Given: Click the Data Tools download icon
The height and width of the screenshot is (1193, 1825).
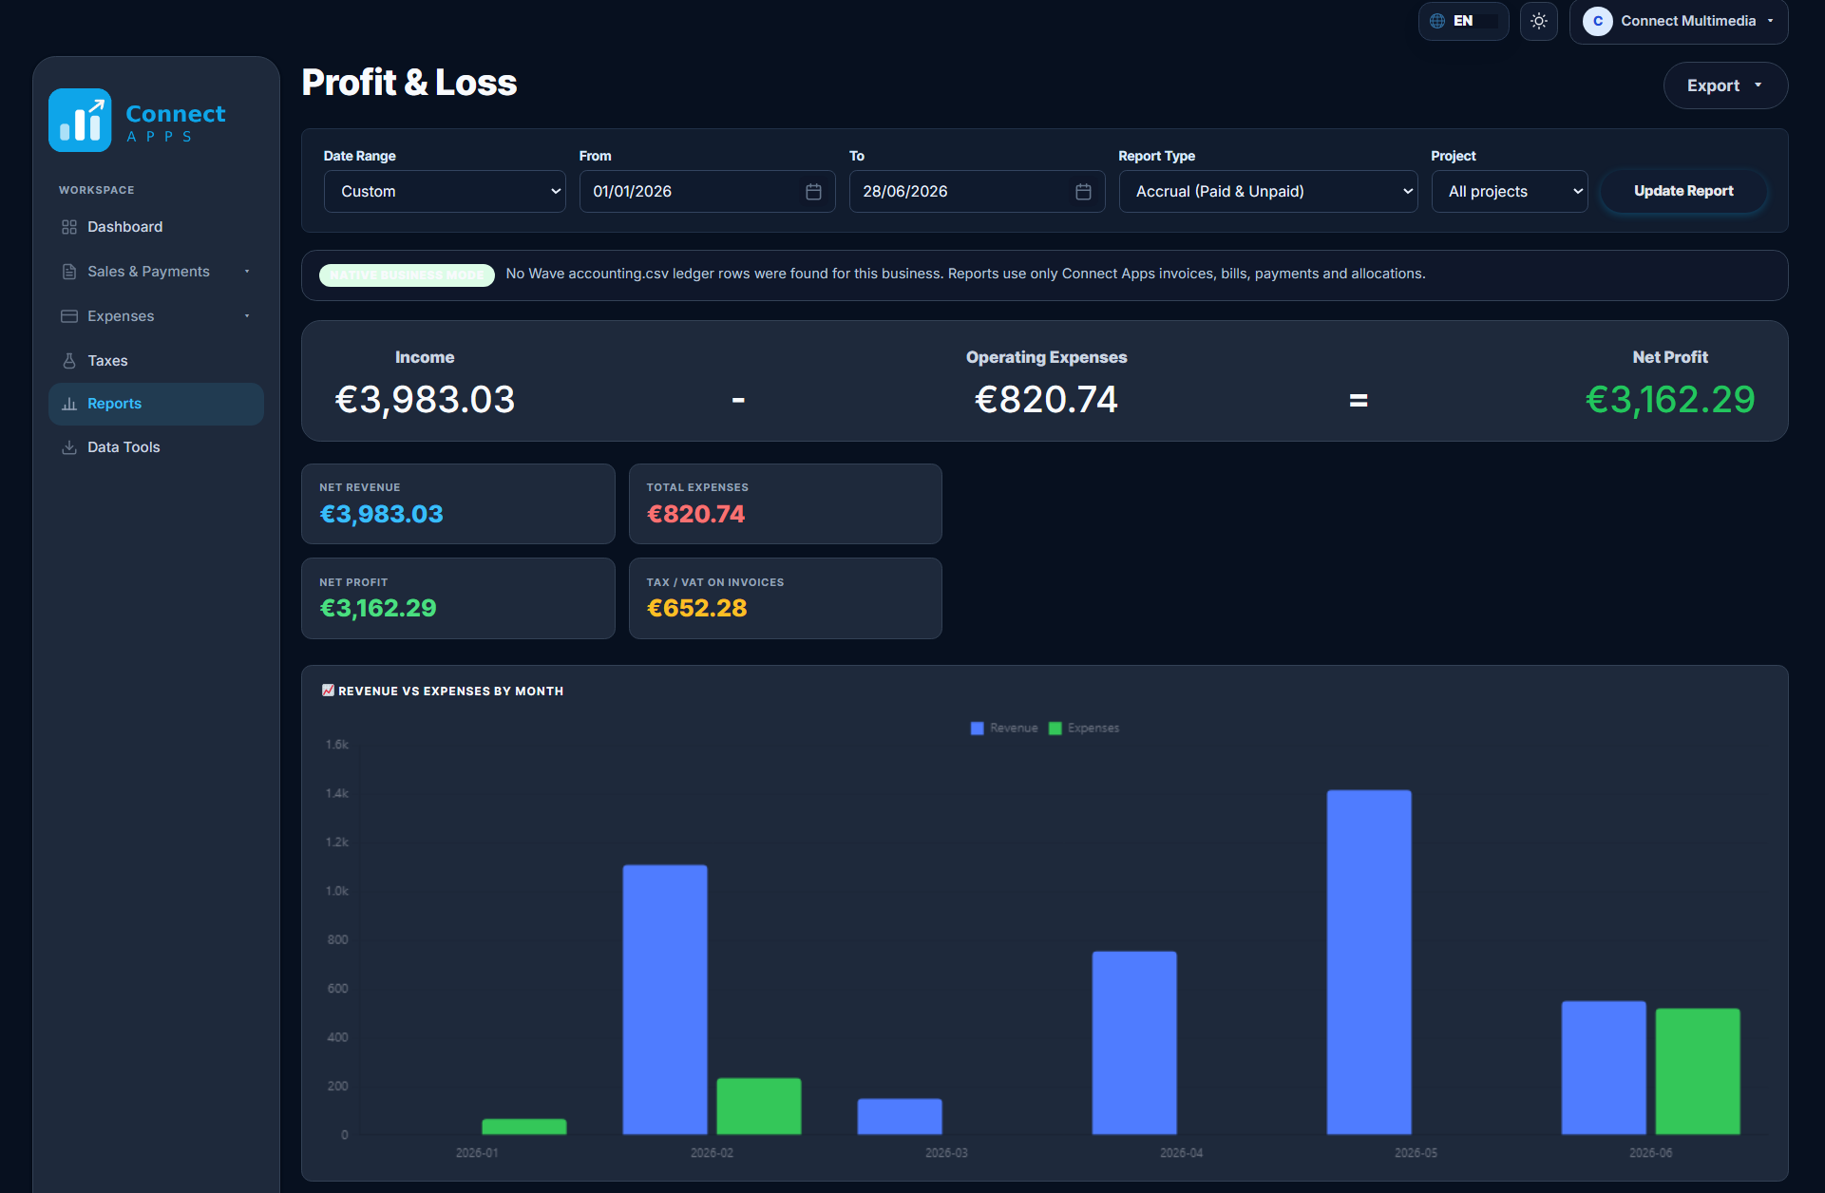Looking at the screenshot, I should [69, 447].
